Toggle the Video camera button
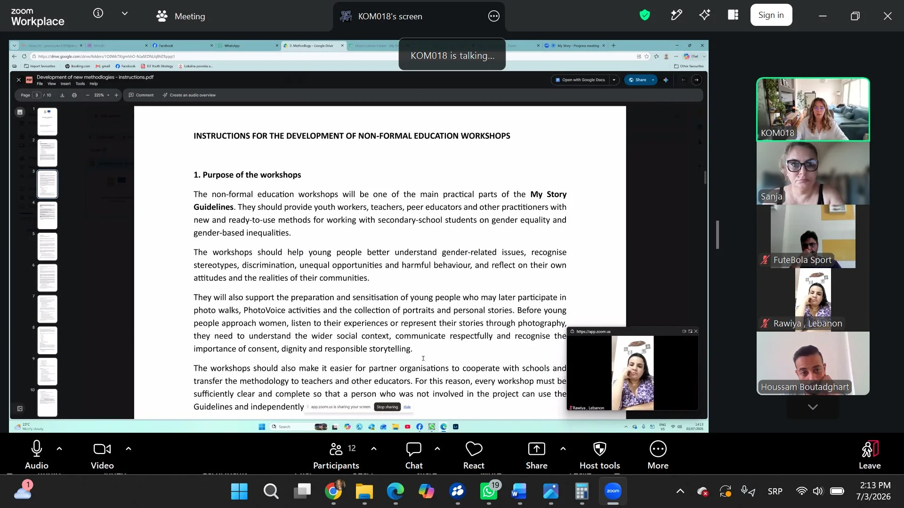This screenshot has height=508, width=904. 102,454
